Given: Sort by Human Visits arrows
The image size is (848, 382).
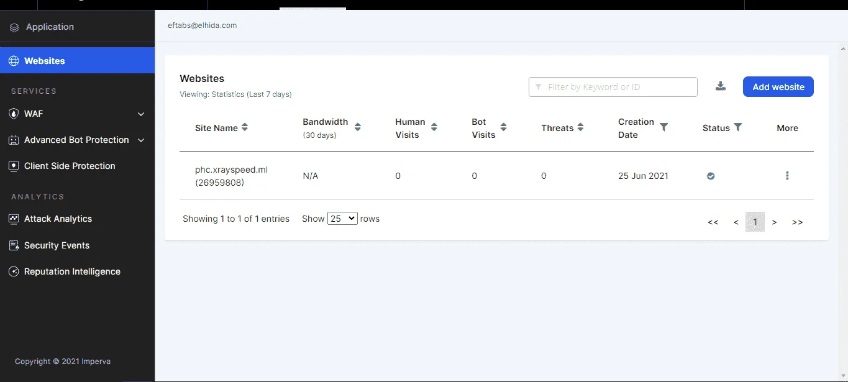Looking at the screenshot, I should [434, 127].
